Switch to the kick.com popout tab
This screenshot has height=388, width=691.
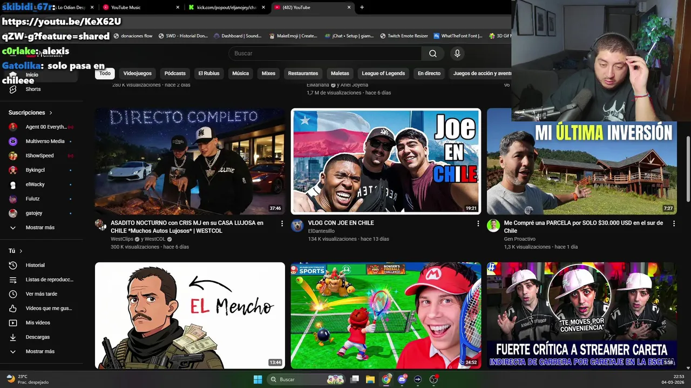(x=227, y=8)
